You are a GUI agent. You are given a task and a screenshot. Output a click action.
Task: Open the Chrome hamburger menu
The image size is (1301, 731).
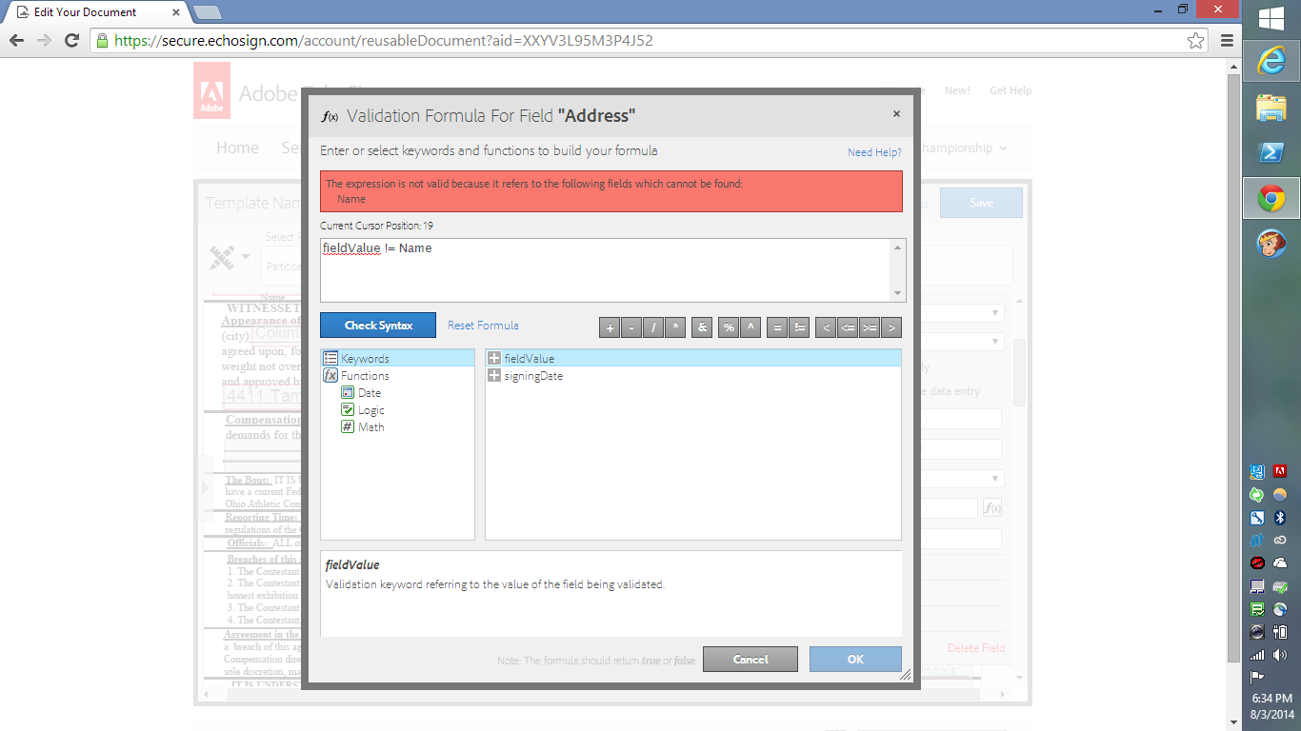coord(1227,41)
